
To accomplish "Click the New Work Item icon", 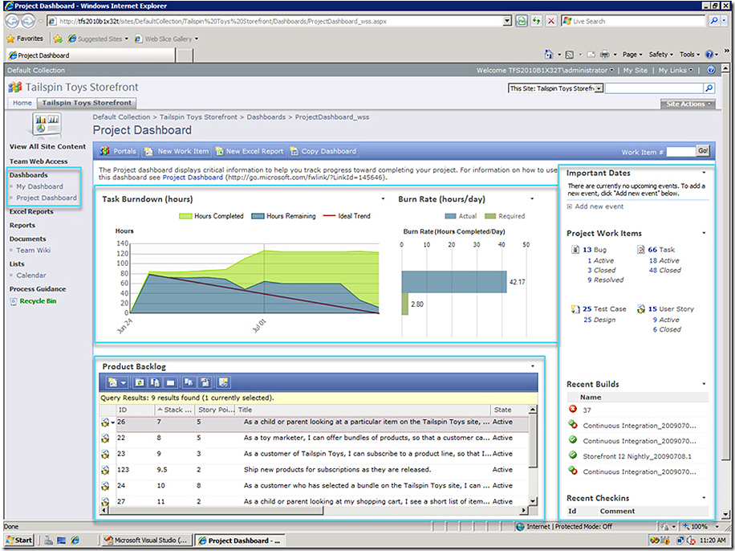I will tap(150, 151).
